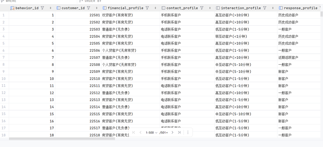Open the 1-500 page size dropdown

click(151, 132)
